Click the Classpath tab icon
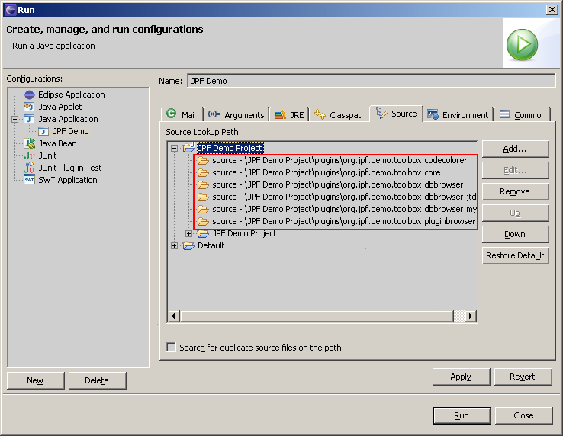The image size is (563, 436). [x=320, y=114]
